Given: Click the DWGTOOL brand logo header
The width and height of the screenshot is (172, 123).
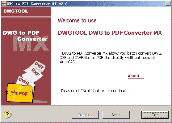Looking at the screenshot, I should pos(16,11).
